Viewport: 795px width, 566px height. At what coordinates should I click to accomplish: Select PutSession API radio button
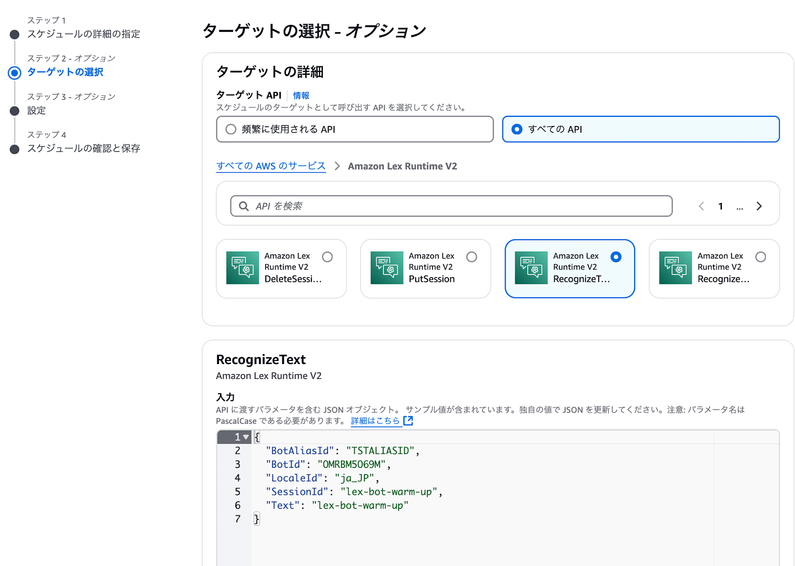point(472,257)
